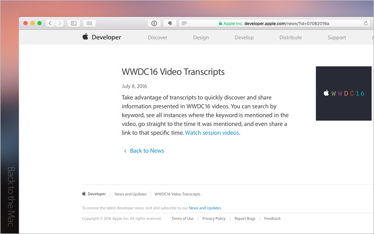This screenshot has width=374, height=234.
Task: Click the July 8, 2016 date text
Action: tap(134, 86)
